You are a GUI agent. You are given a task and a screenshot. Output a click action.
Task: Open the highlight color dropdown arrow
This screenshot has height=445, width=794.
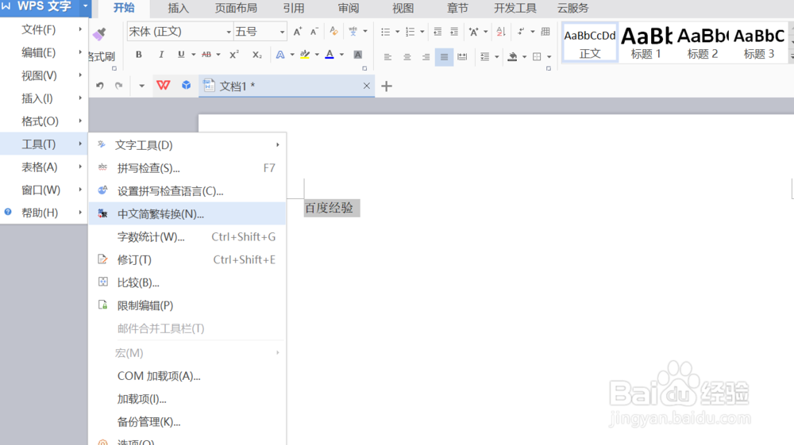[x=317, y=55]
